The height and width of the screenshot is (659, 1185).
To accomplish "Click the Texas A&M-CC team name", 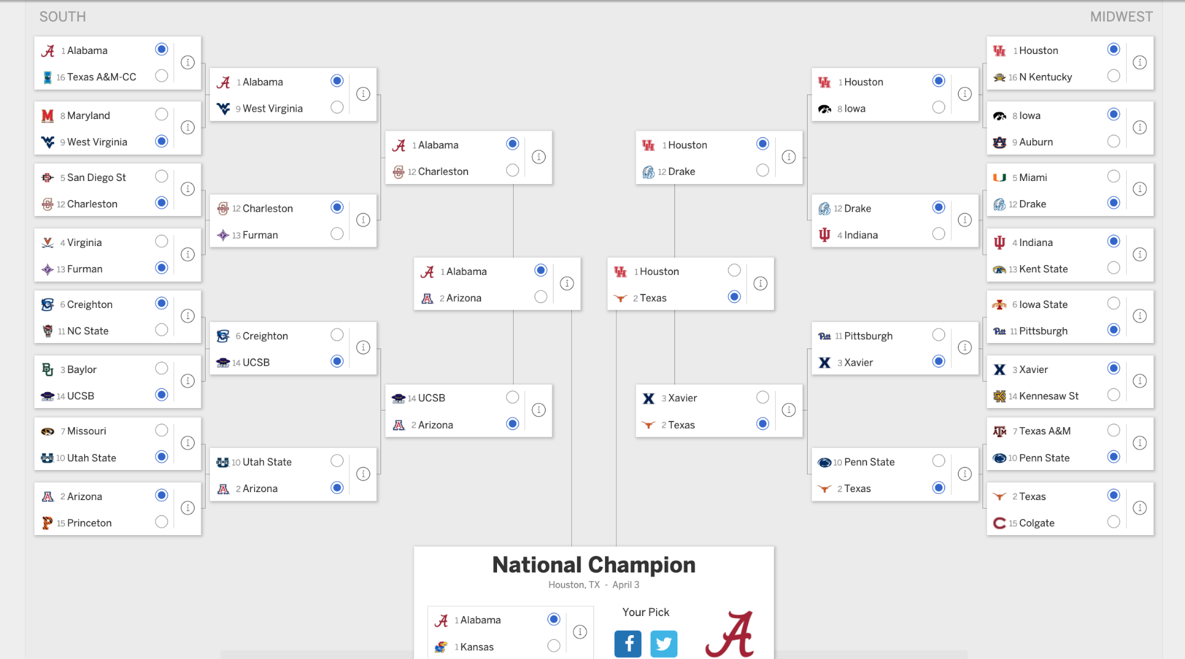I will pyautogui.click(x=101, y=77).
